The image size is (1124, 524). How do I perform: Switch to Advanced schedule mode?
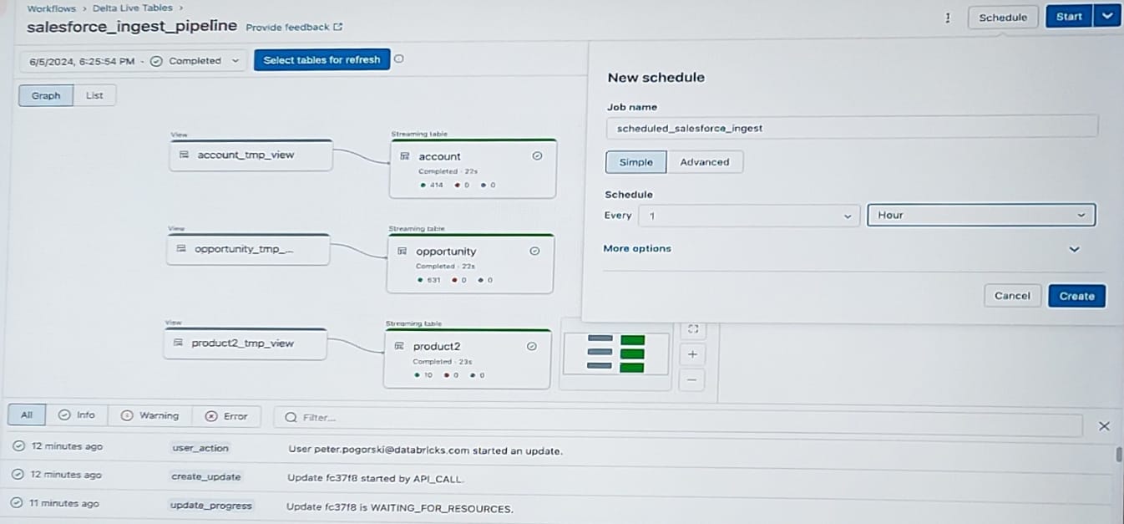tap(705, 162)
